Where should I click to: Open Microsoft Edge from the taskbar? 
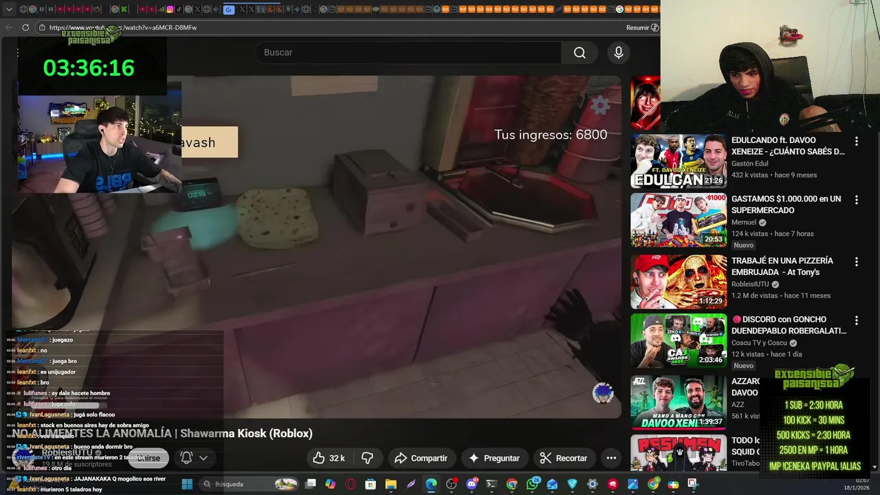(x=431, y=484)
